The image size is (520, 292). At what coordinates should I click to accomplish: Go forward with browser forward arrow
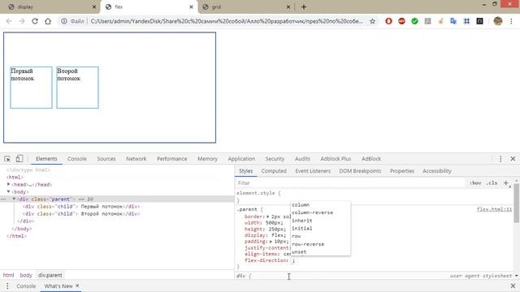click(x=22, y=21)
